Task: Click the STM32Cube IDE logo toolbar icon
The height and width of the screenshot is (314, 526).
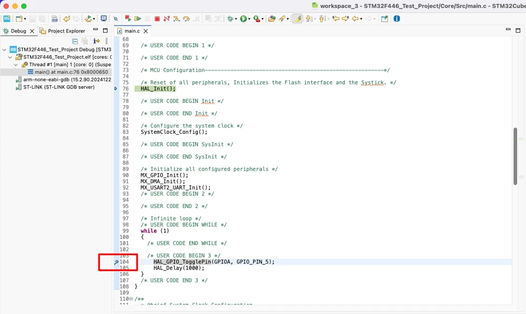Action: [7, 19]
